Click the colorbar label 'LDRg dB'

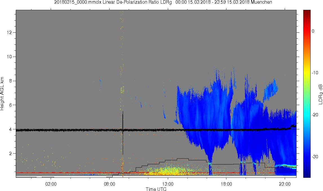point(320,94)
